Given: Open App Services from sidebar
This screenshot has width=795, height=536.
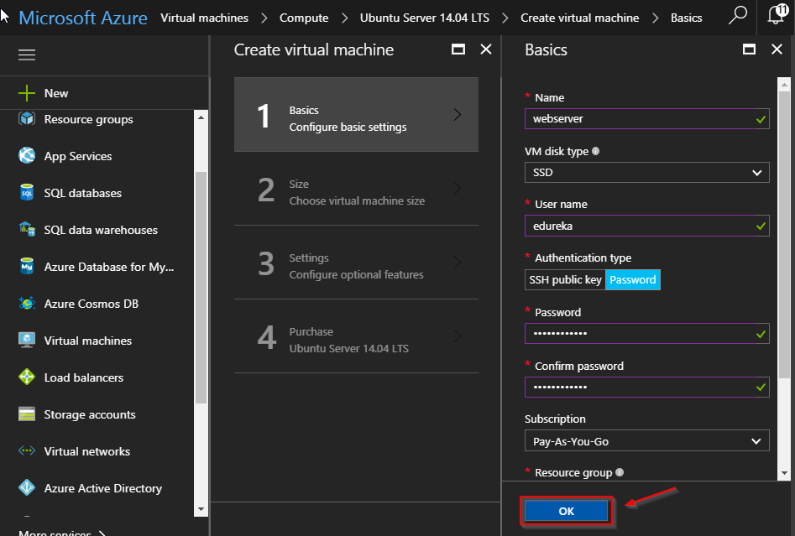Looking at the screenshot, I should click(78, 156).
